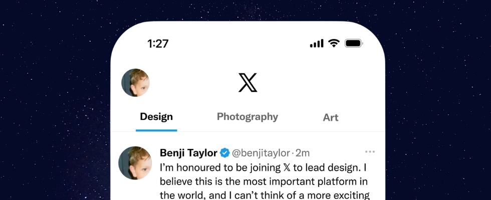
Task: Tap the battery status icon
Action: [x=354, y=43]
